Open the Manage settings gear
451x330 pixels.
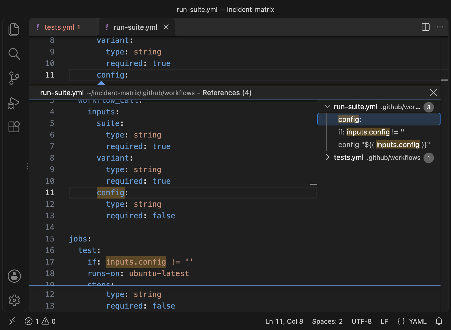click(x=14, y=300)
